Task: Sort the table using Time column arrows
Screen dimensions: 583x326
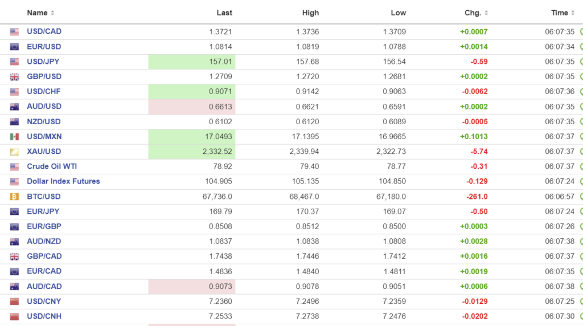Action: 573,13
